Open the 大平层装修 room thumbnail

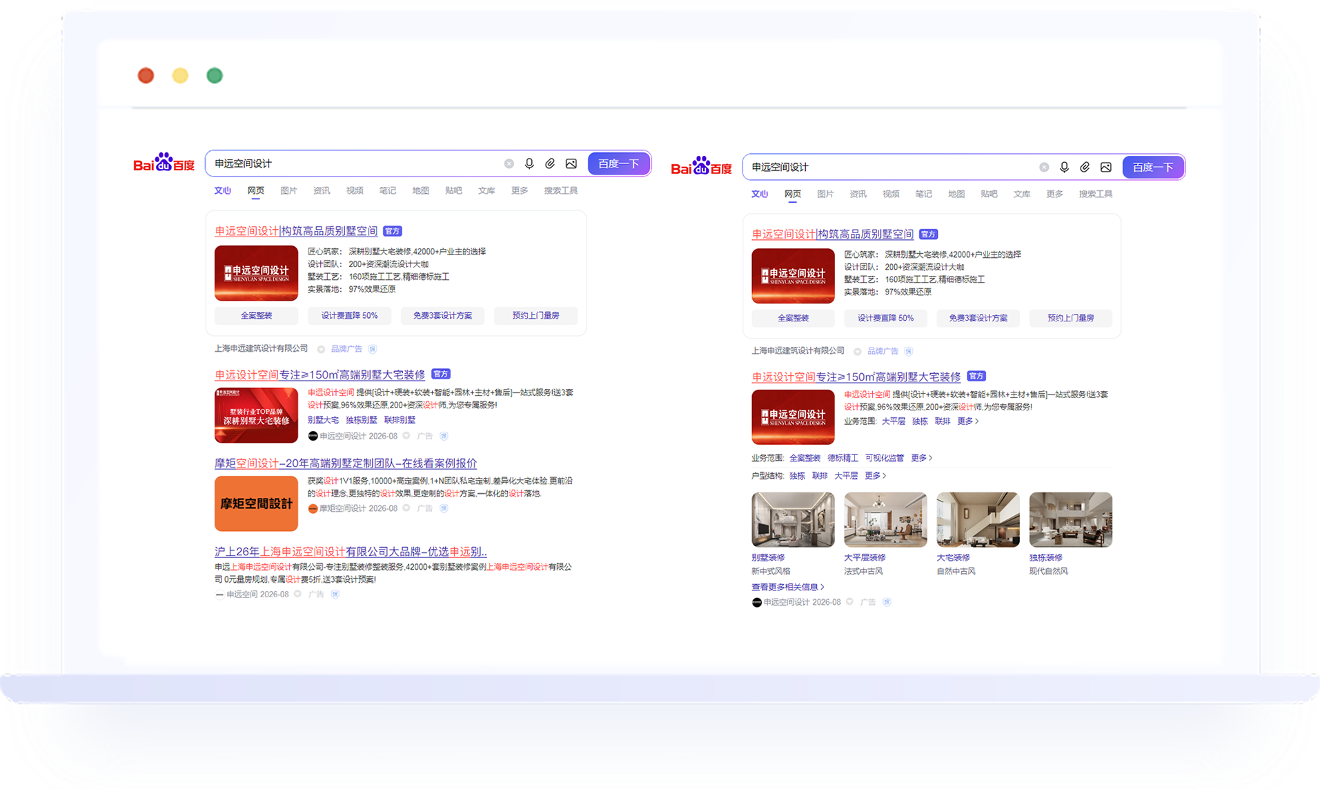tap(885, 519)
